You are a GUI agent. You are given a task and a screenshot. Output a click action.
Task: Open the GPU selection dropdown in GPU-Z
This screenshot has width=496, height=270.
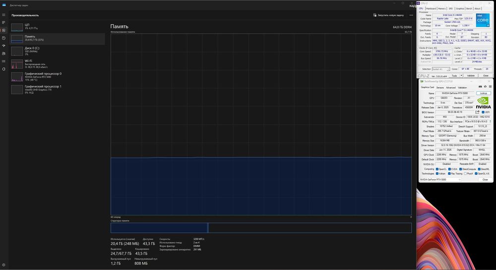click(440, 179)
